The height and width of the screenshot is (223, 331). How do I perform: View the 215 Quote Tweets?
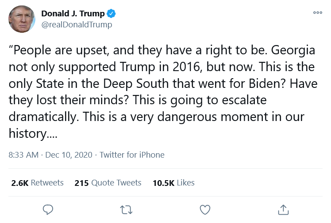coord(108,183)
